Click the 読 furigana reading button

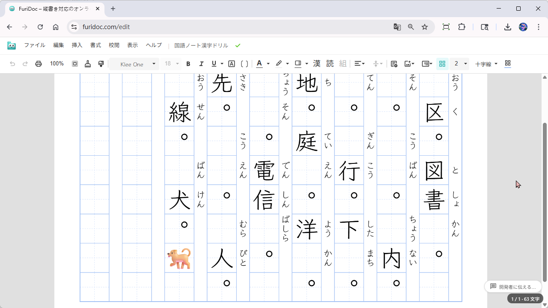[330, 64]
